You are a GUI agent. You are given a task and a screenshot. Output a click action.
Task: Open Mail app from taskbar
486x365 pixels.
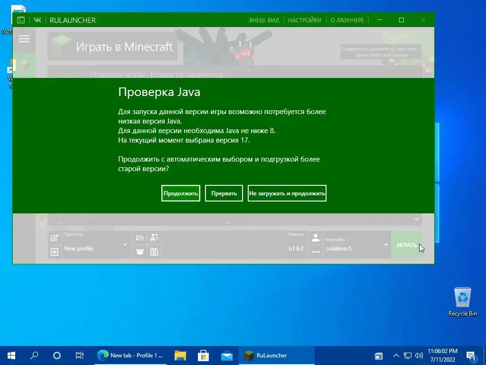[227, 355]
